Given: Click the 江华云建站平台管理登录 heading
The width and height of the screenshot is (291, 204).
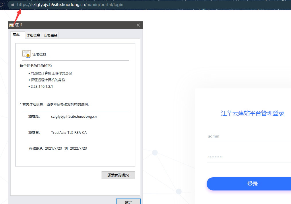Looking at the screenshot, I should [x=253, y=113].
